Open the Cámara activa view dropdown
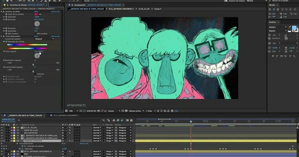The height and width of the screenshot is (157, 299). pos(136,111)
